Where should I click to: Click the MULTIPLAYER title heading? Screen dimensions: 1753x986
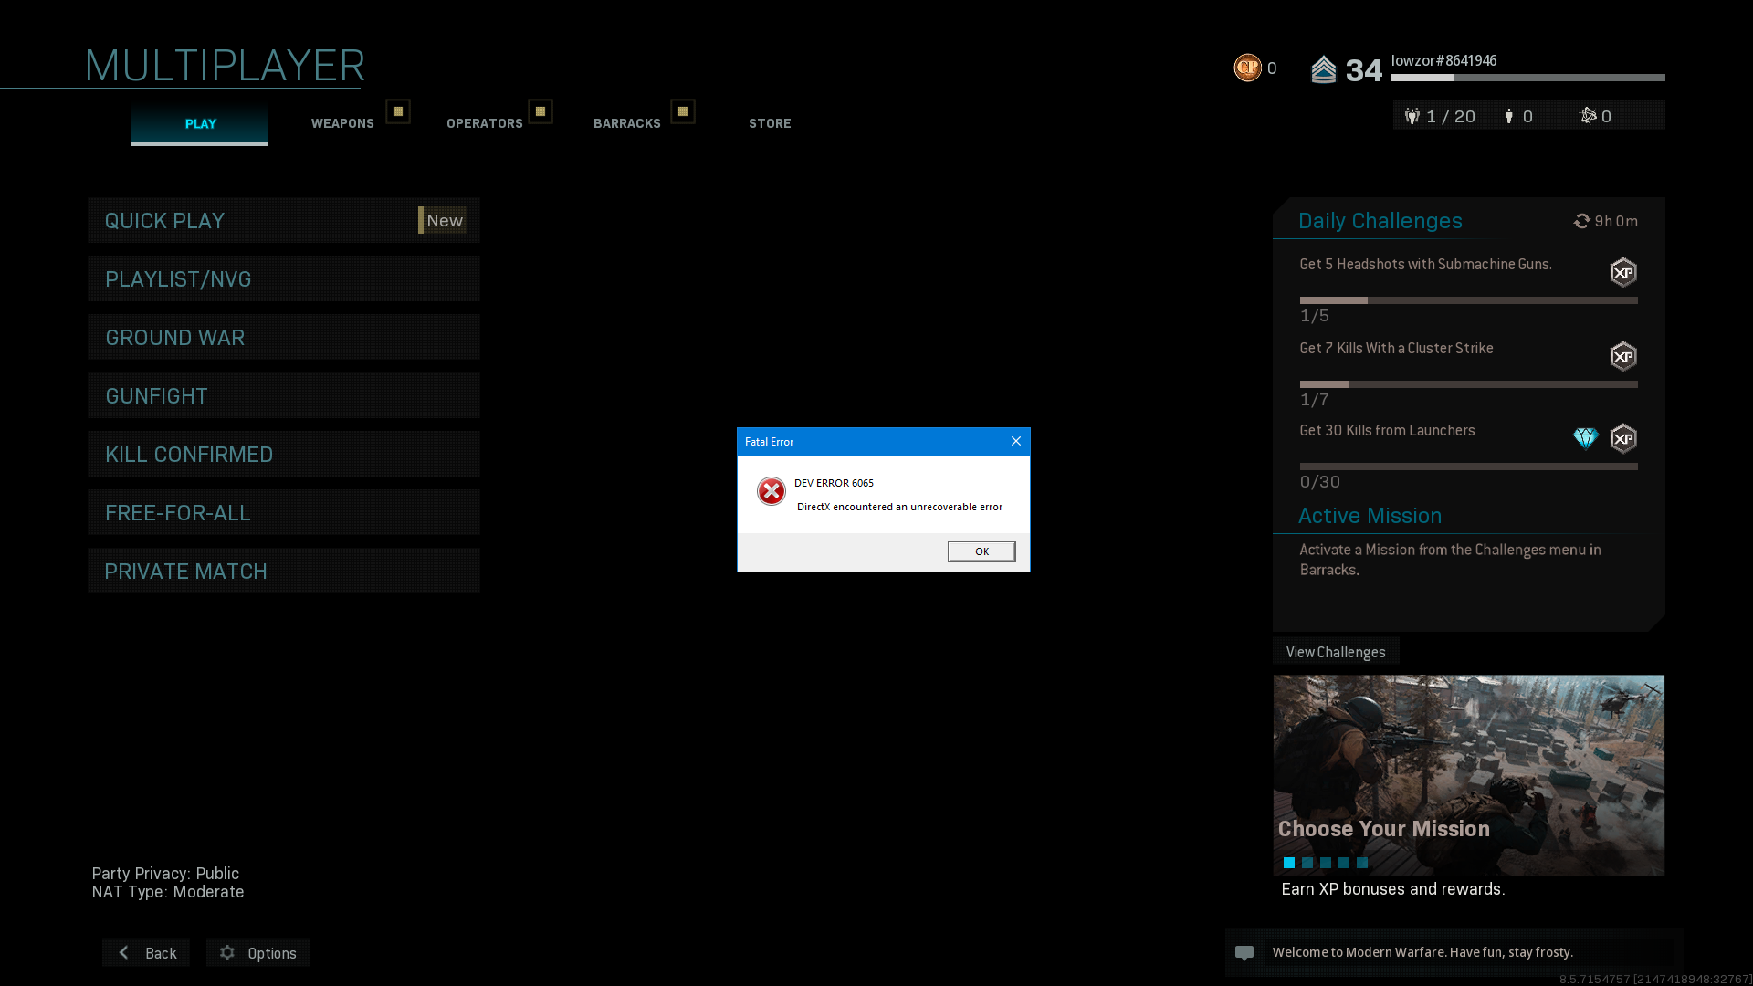tap(225, 66)
